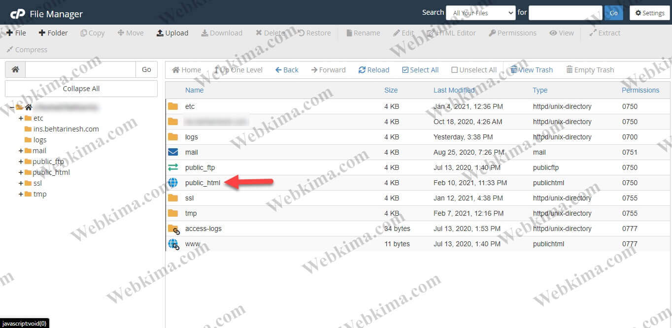
Task: Expand the mail folder in tree
Action: tap(21, 151)
